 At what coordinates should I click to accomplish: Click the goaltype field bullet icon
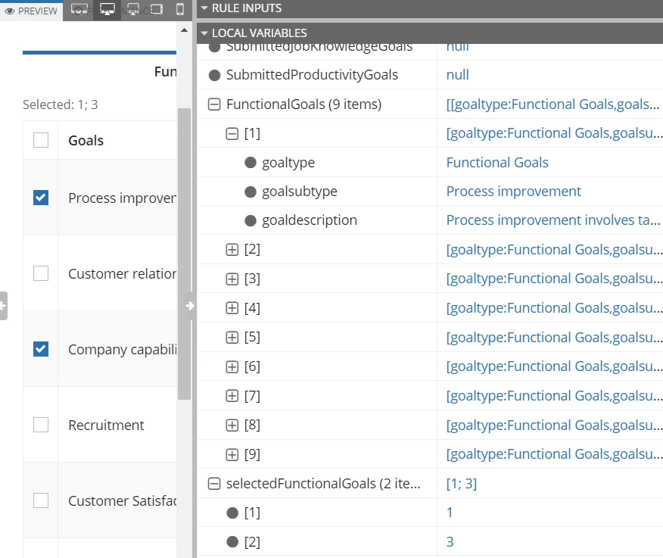coord(251,163)
